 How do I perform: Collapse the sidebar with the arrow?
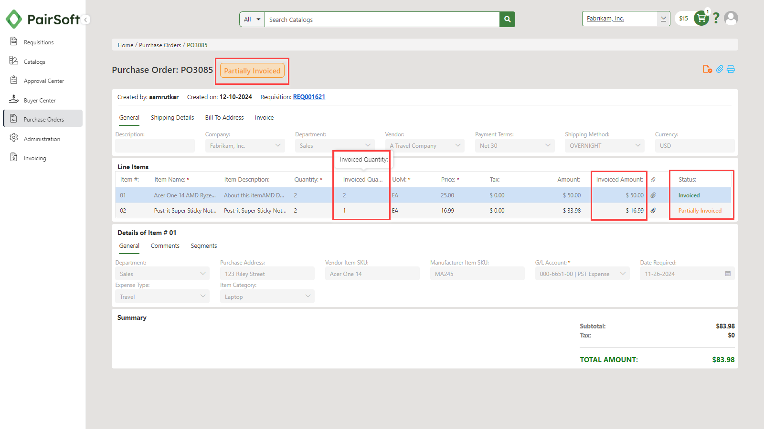tap(85, 20)
